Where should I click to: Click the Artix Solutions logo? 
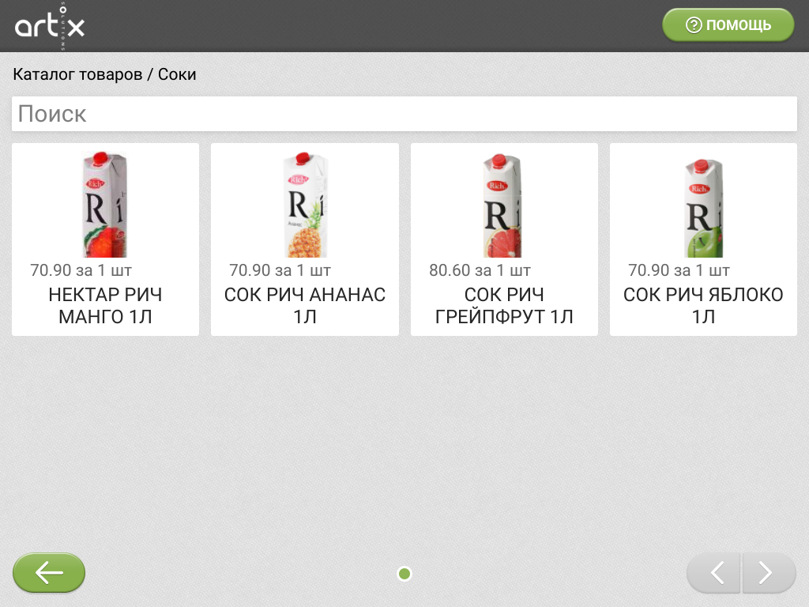coord(50,27)
